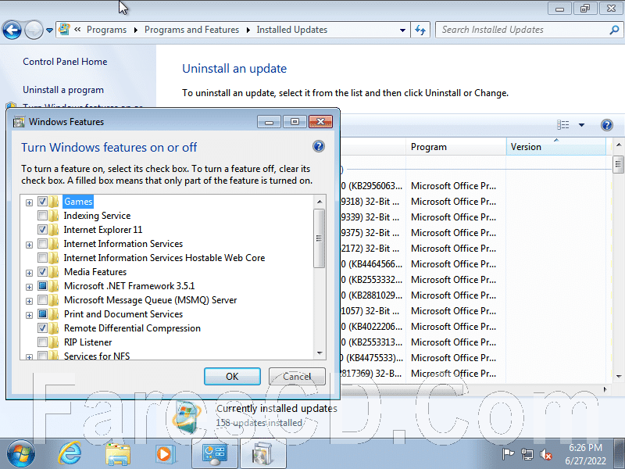This screenshot has height=469, width=625.
Task: Select the KB4464566 update row
Action: (x=475, y=264)
